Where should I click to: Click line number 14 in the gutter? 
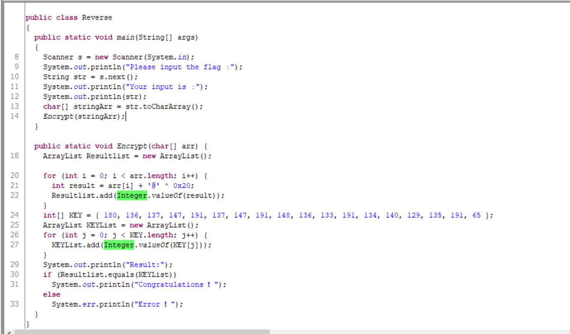click(14, 117)
